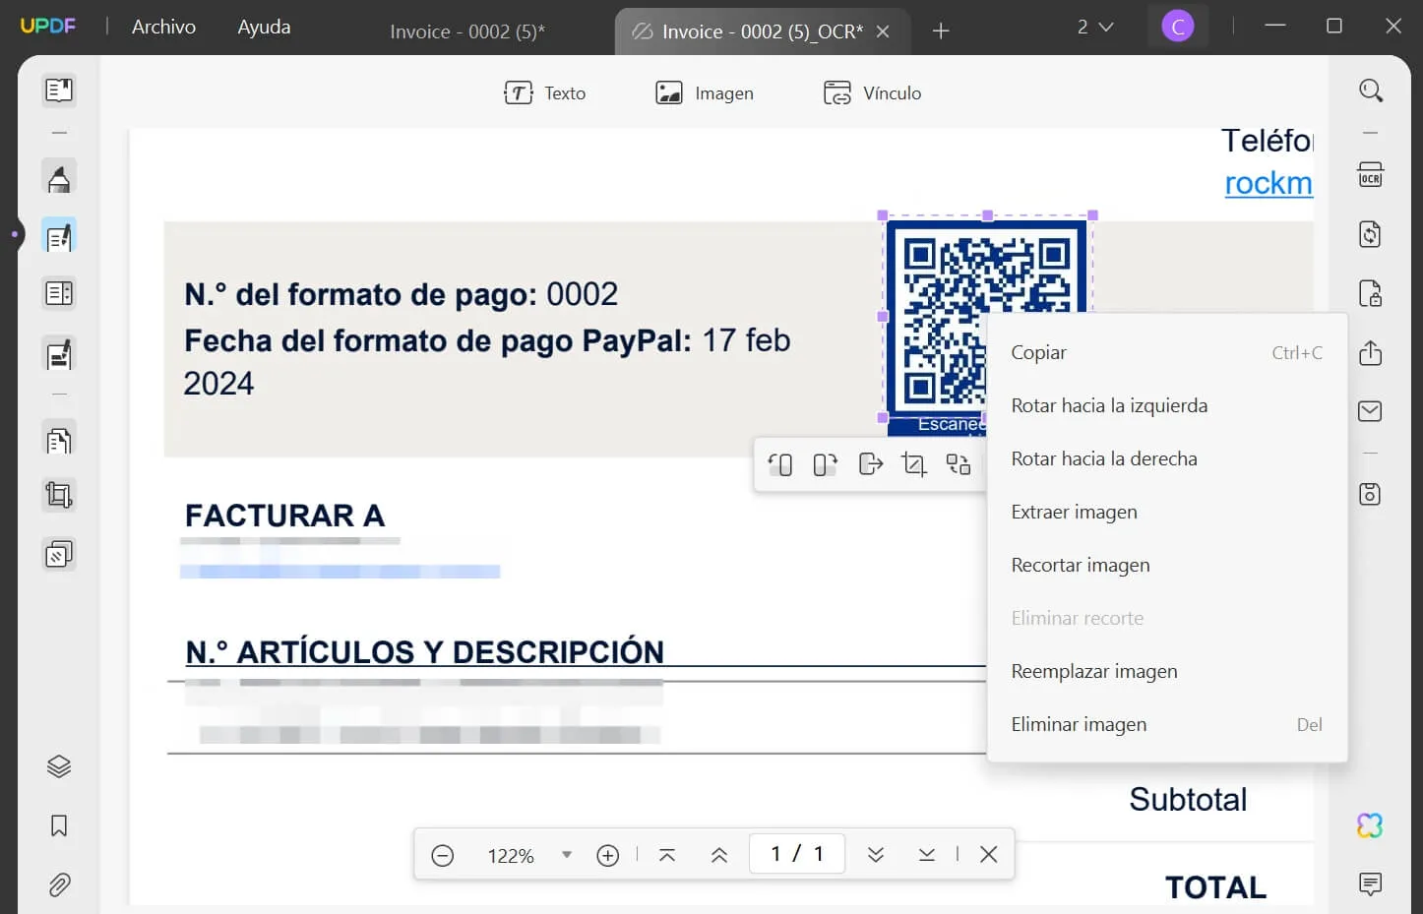The image size is (1423, 914).
Task: Run OCR recognition from right sidebar
Action: 1370,175
